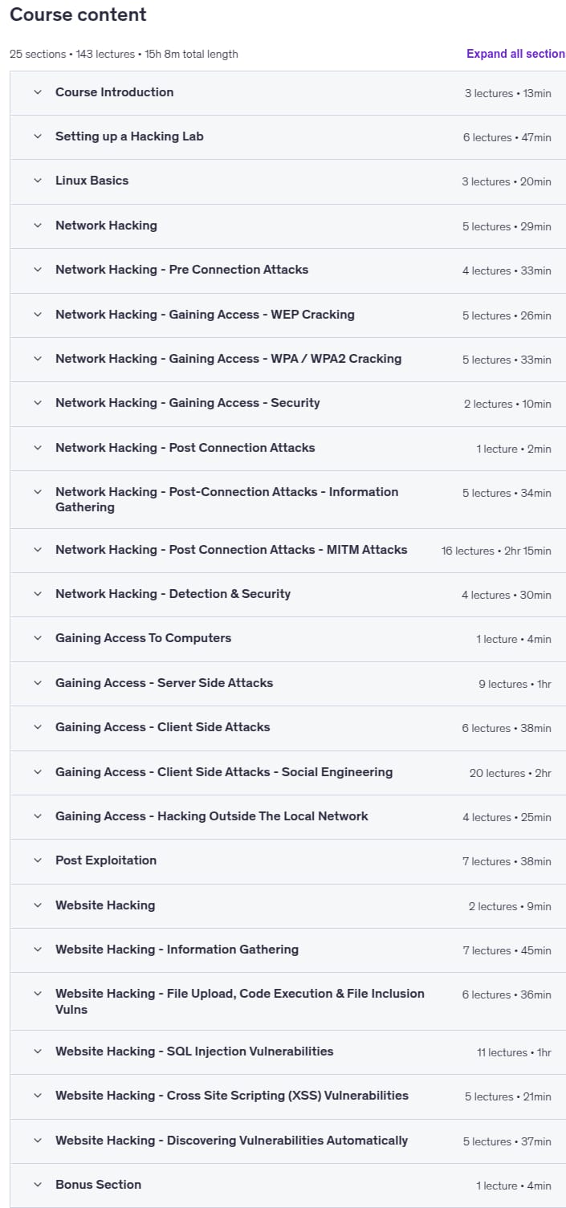Click Gaining Access - Server Side Attacks title

click(164, 683)
